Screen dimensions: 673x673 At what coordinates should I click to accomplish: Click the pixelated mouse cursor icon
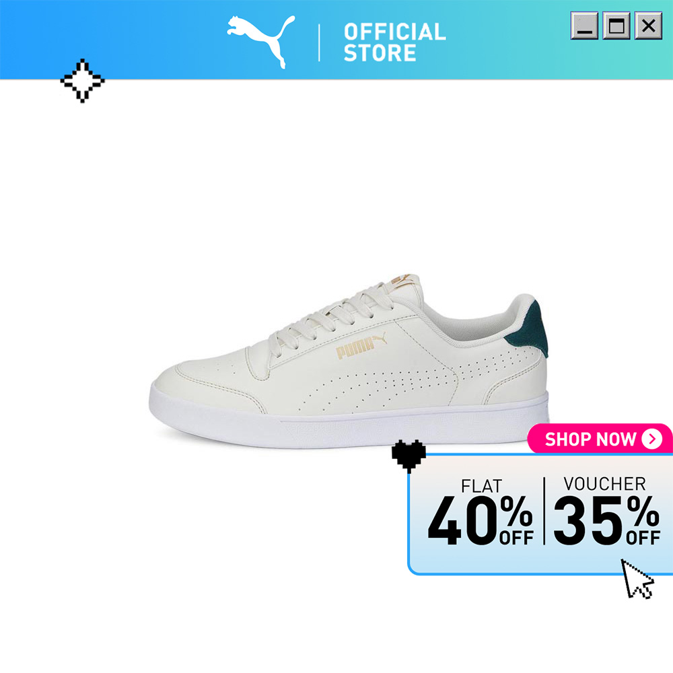point(638,579)
